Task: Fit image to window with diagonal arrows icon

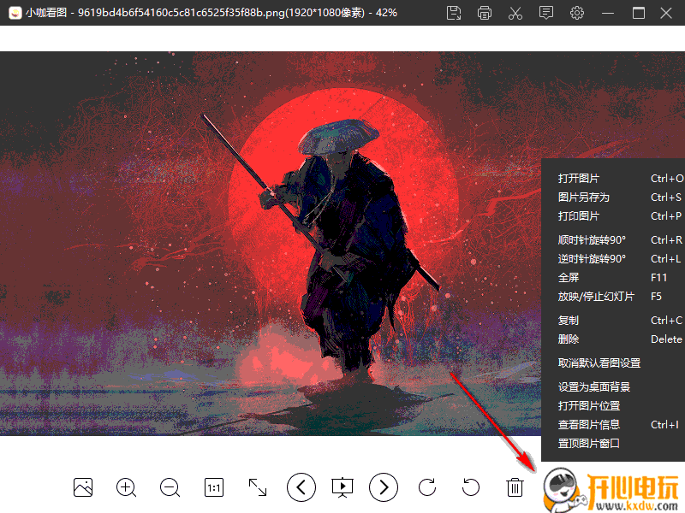Action: coord(257,487)
